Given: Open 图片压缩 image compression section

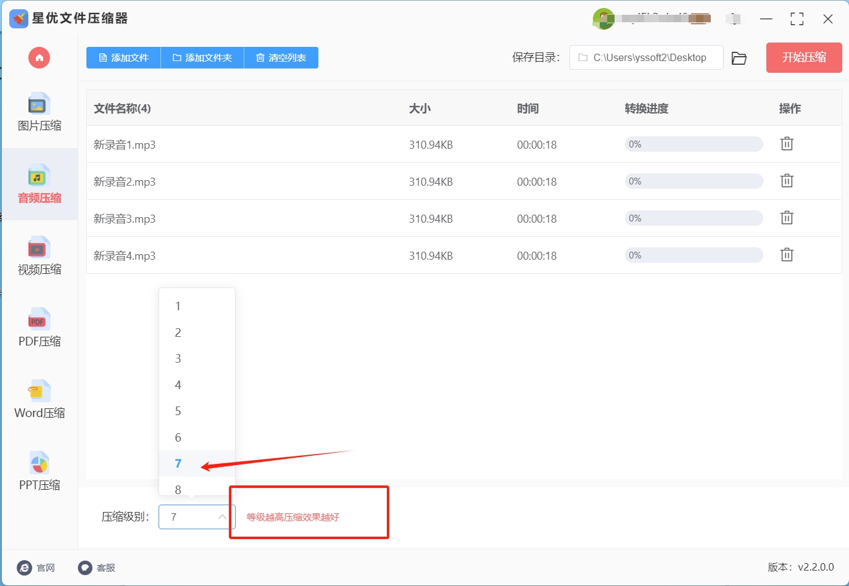Looking at the screenshot, I should (x=39, y=112).
